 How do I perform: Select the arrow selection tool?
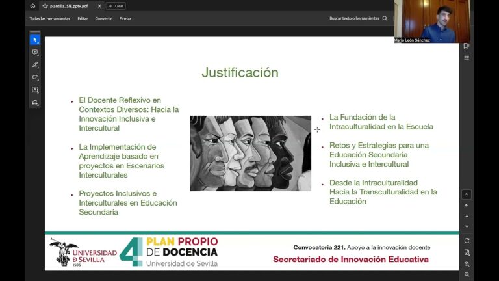[35, 40]
